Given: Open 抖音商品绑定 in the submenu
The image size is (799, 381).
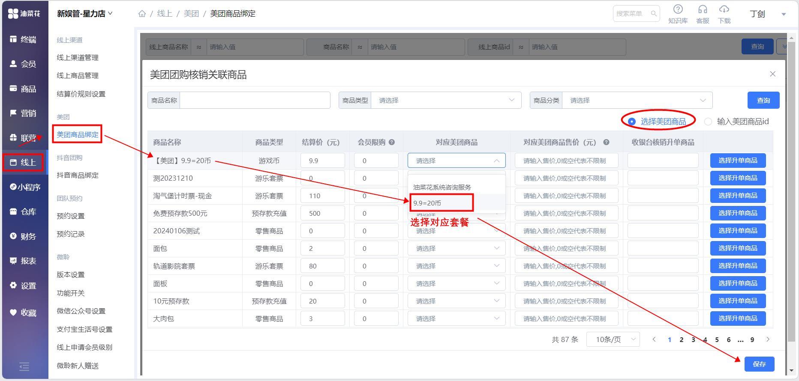Looking at the screenshot, I should pyautogui.click(x=78, y=175).
